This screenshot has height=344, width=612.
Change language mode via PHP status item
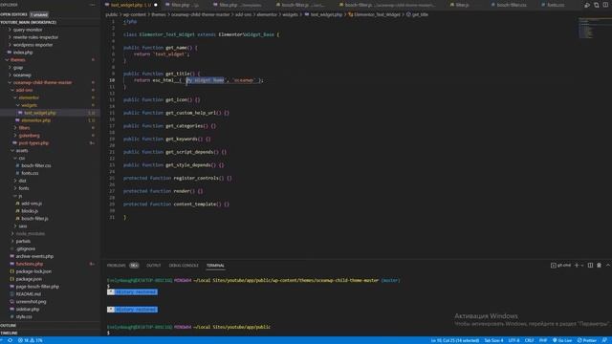tap(543, 340)
